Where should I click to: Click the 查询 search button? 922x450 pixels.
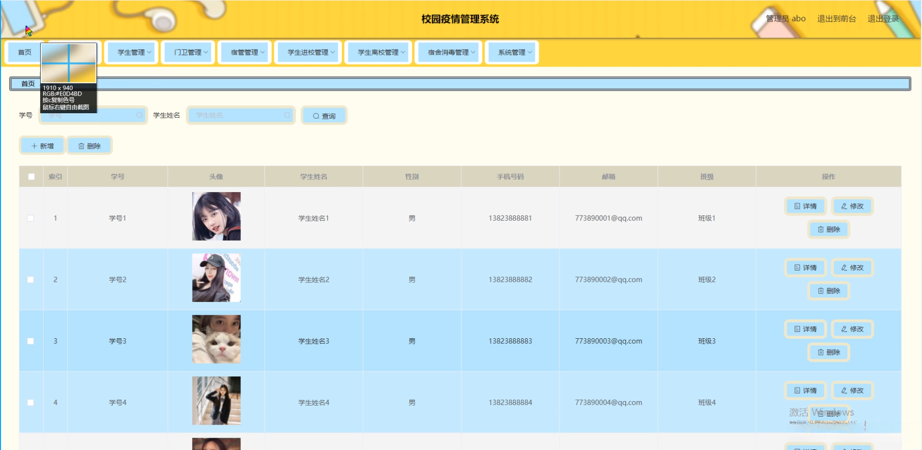(x=324, y=116)
